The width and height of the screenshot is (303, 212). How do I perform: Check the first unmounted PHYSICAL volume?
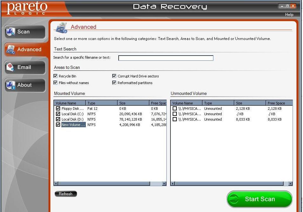pyautogui.click(x=175, y=109)
